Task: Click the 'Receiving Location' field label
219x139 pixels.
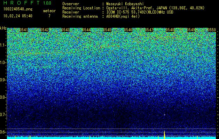Action: click(81, 8)
